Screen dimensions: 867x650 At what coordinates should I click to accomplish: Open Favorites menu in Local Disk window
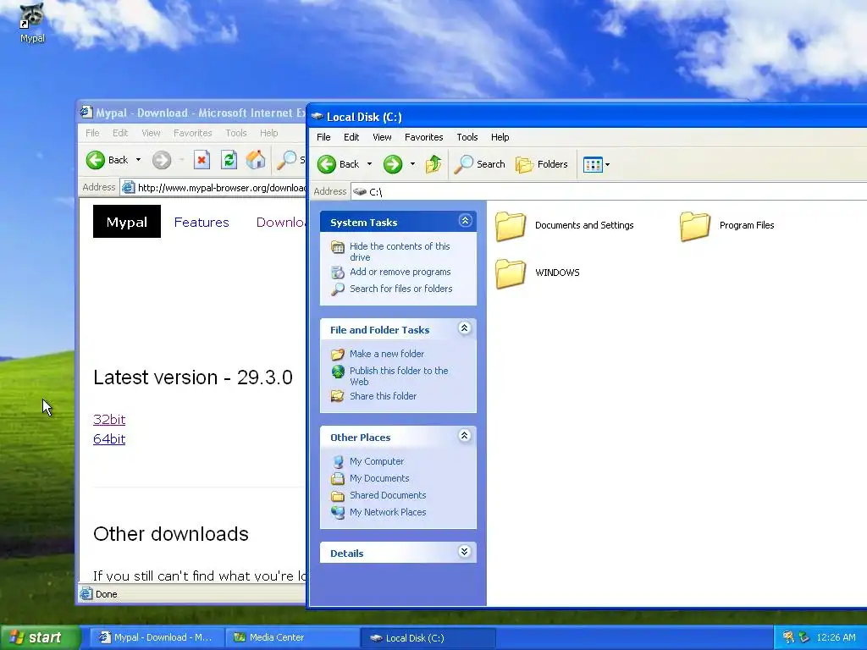423,137
